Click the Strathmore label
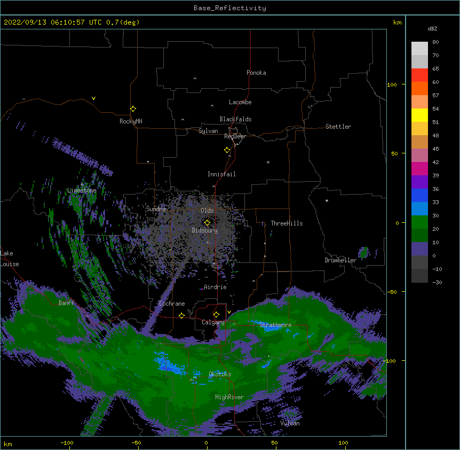Screen dimensions: 460x450 click(275, 325)
